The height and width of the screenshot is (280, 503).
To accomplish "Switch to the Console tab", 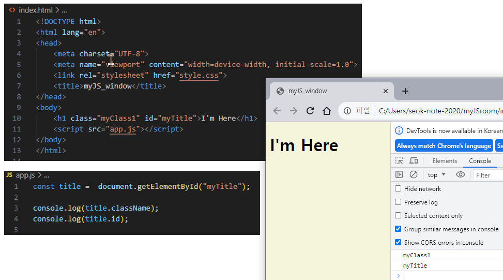I will 480,161.
